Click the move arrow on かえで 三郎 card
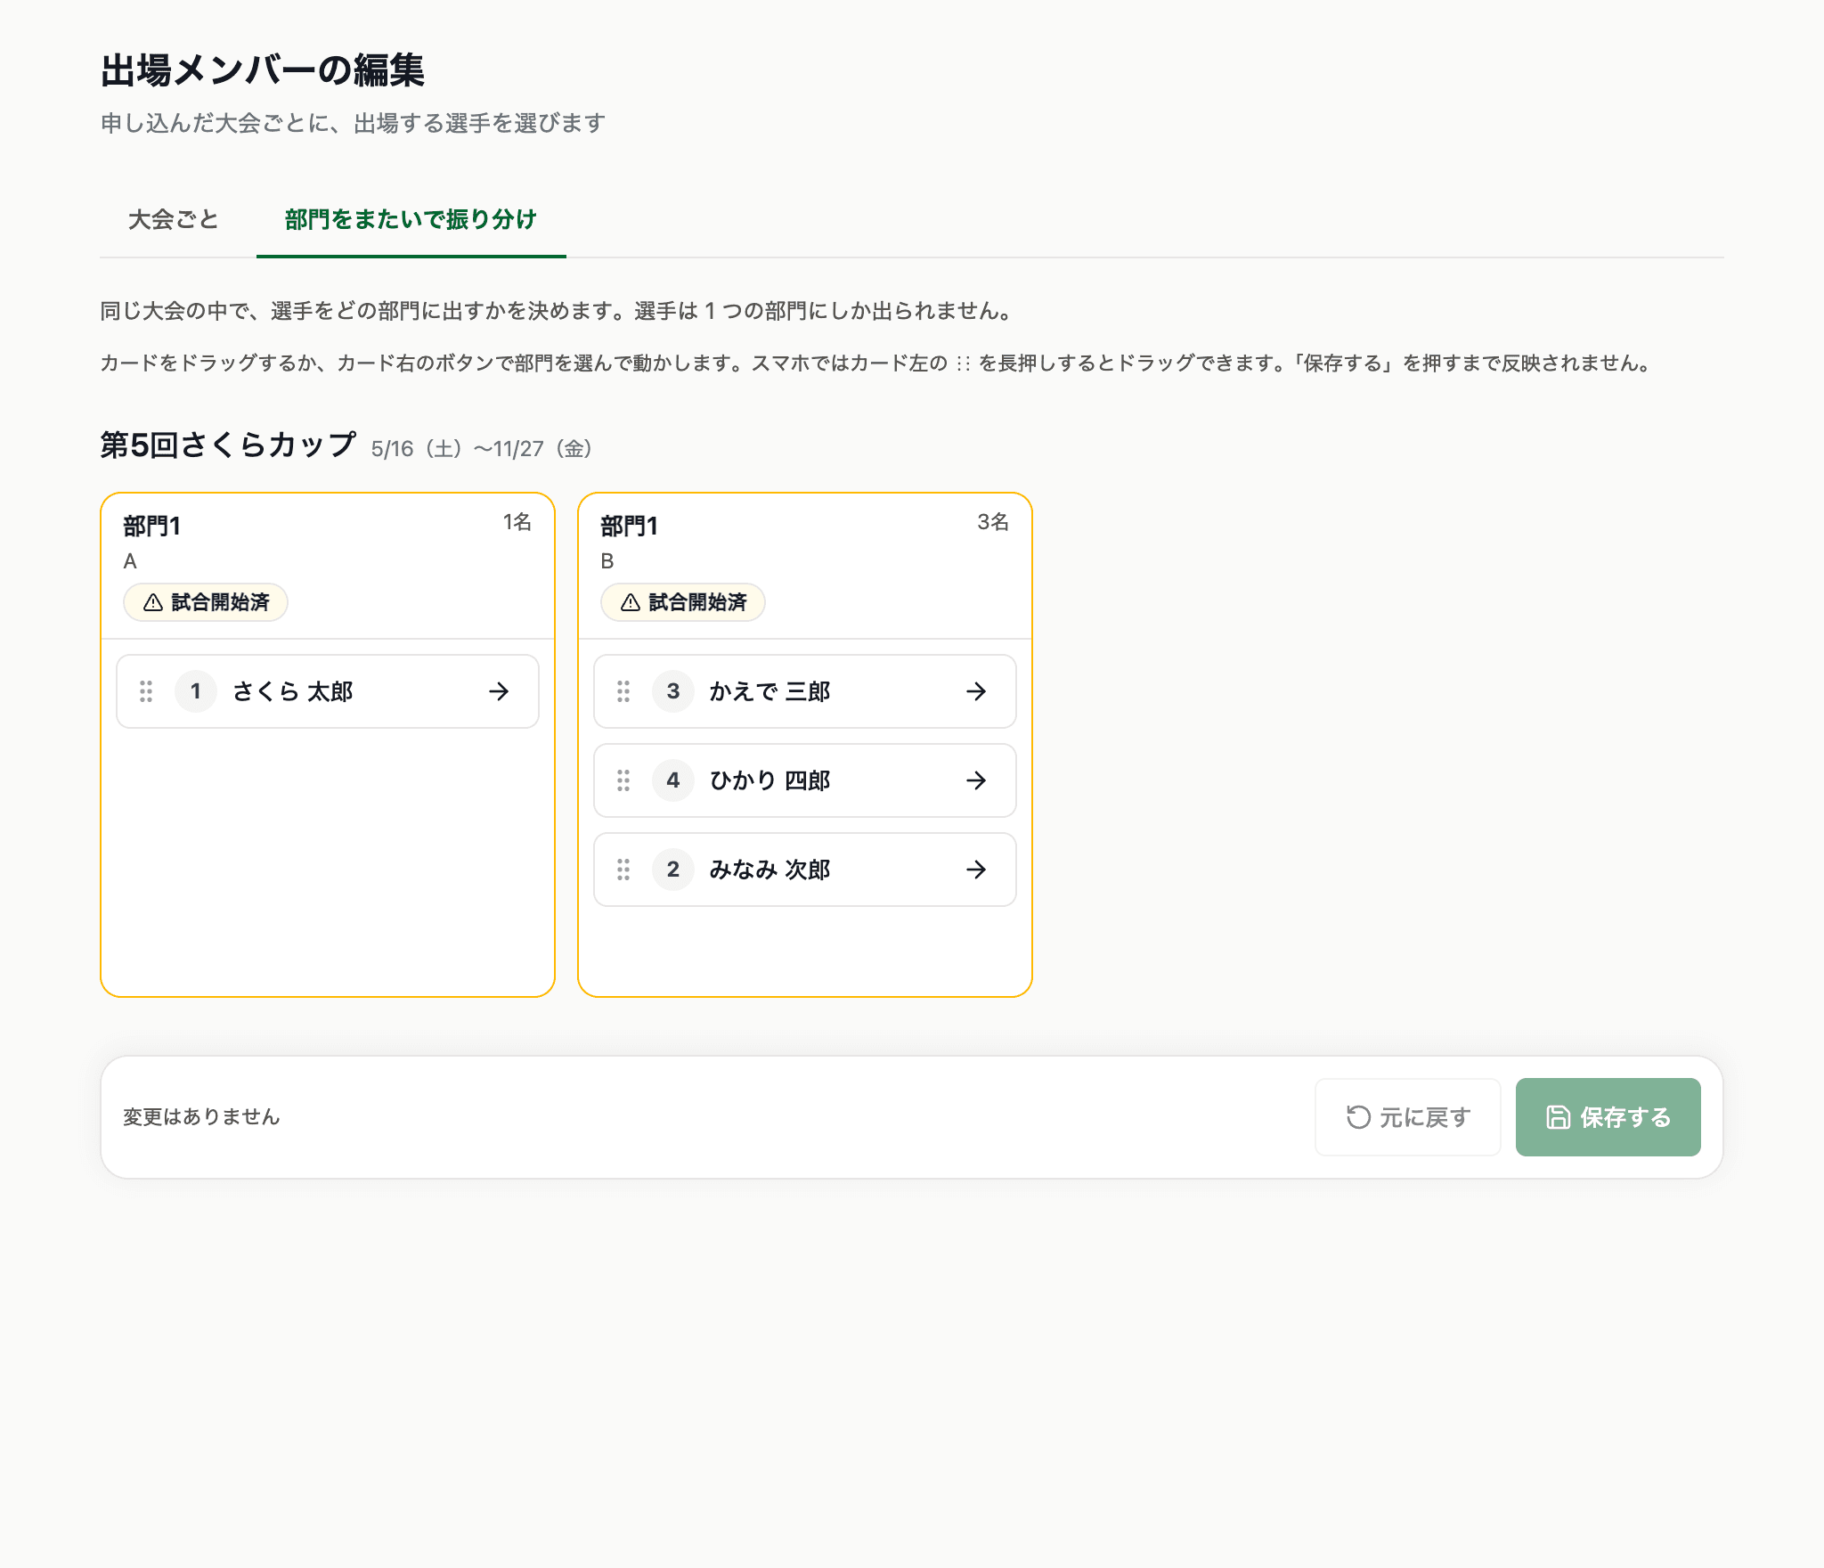This screenshot has height=1568, width=1824. (x=976, y=691)
